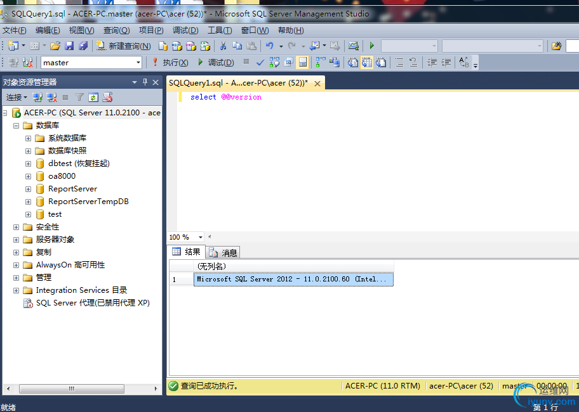Expand the 安全性 folder

(x=16, y=227)
